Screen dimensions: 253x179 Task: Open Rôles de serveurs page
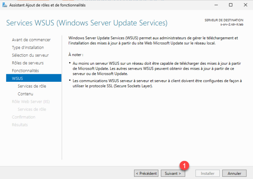click(x=28, y=63)
